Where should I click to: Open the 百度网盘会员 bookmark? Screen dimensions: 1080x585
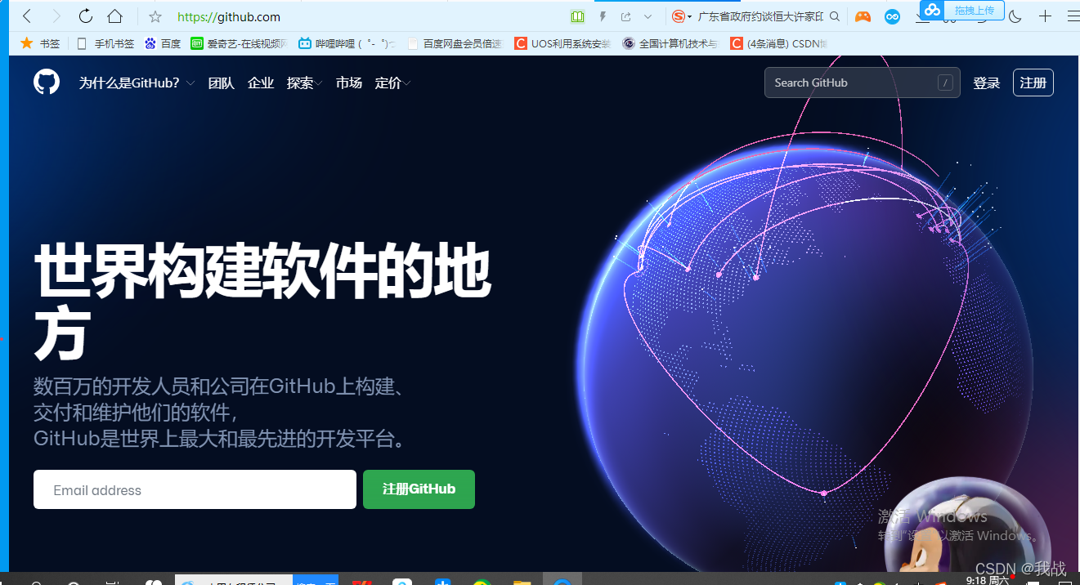[454, 43]
